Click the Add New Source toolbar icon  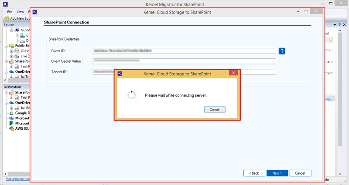click(7, 18)
